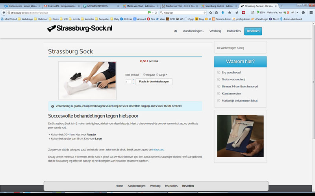Click the blue Bestellen button
Screen dimensions: 315x196
coord(253,31)
